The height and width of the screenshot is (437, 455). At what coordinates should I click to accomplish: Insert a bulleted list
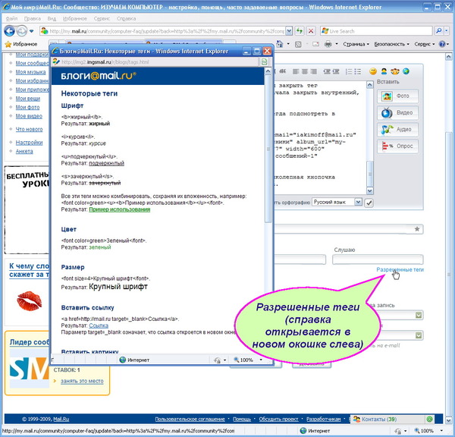pyautogui.click(x=358, y=71)
